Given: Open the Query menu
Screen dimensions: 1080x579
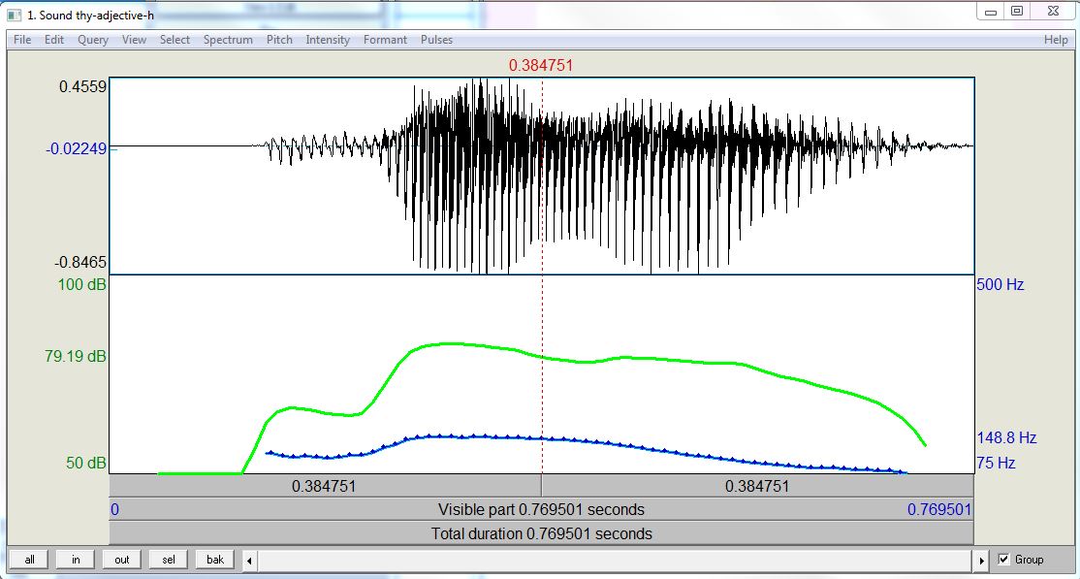Looking at the screenshot, I should pyautogui.click(x=93, y=40).
